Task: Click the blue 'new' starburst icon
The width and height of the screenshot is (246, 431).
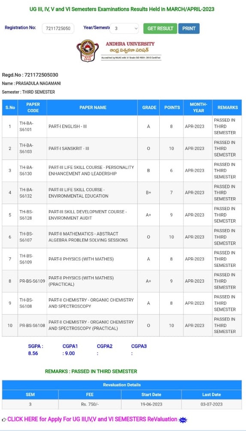Action: [182, 419]
